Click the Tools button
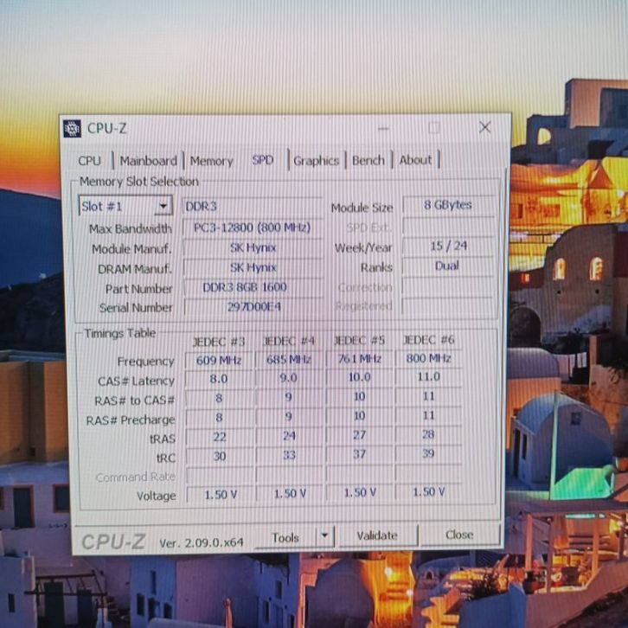The width and height of the screenshot is (628, 628). 285,537
